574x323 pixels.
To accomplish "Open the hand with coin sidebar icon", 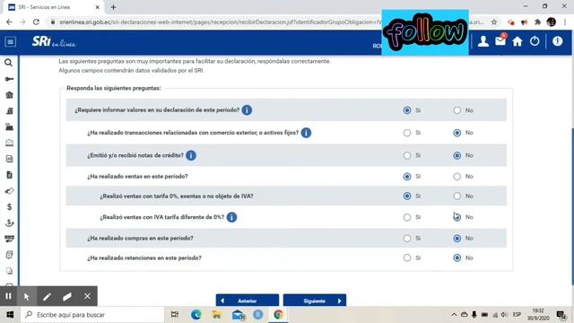I will pos(9,223).
